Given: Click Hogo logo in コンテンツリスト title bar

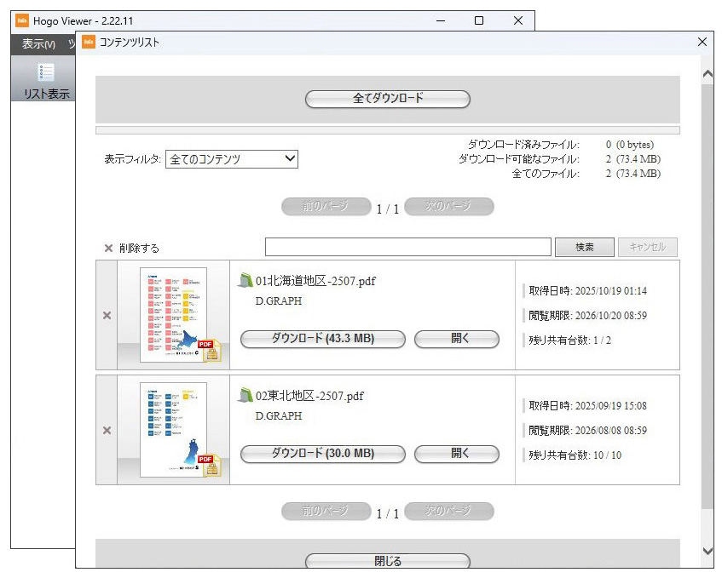Looking at the screenshot, I should click(88, 42).
